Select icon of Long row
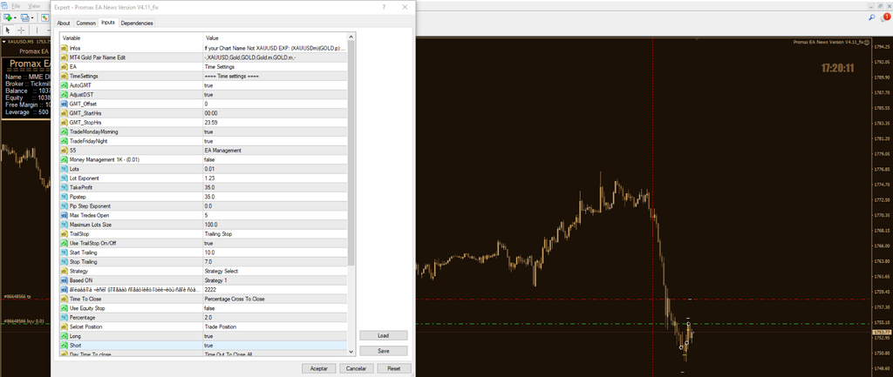This screenshot has width=893, height=377. [x=65, y=336]
